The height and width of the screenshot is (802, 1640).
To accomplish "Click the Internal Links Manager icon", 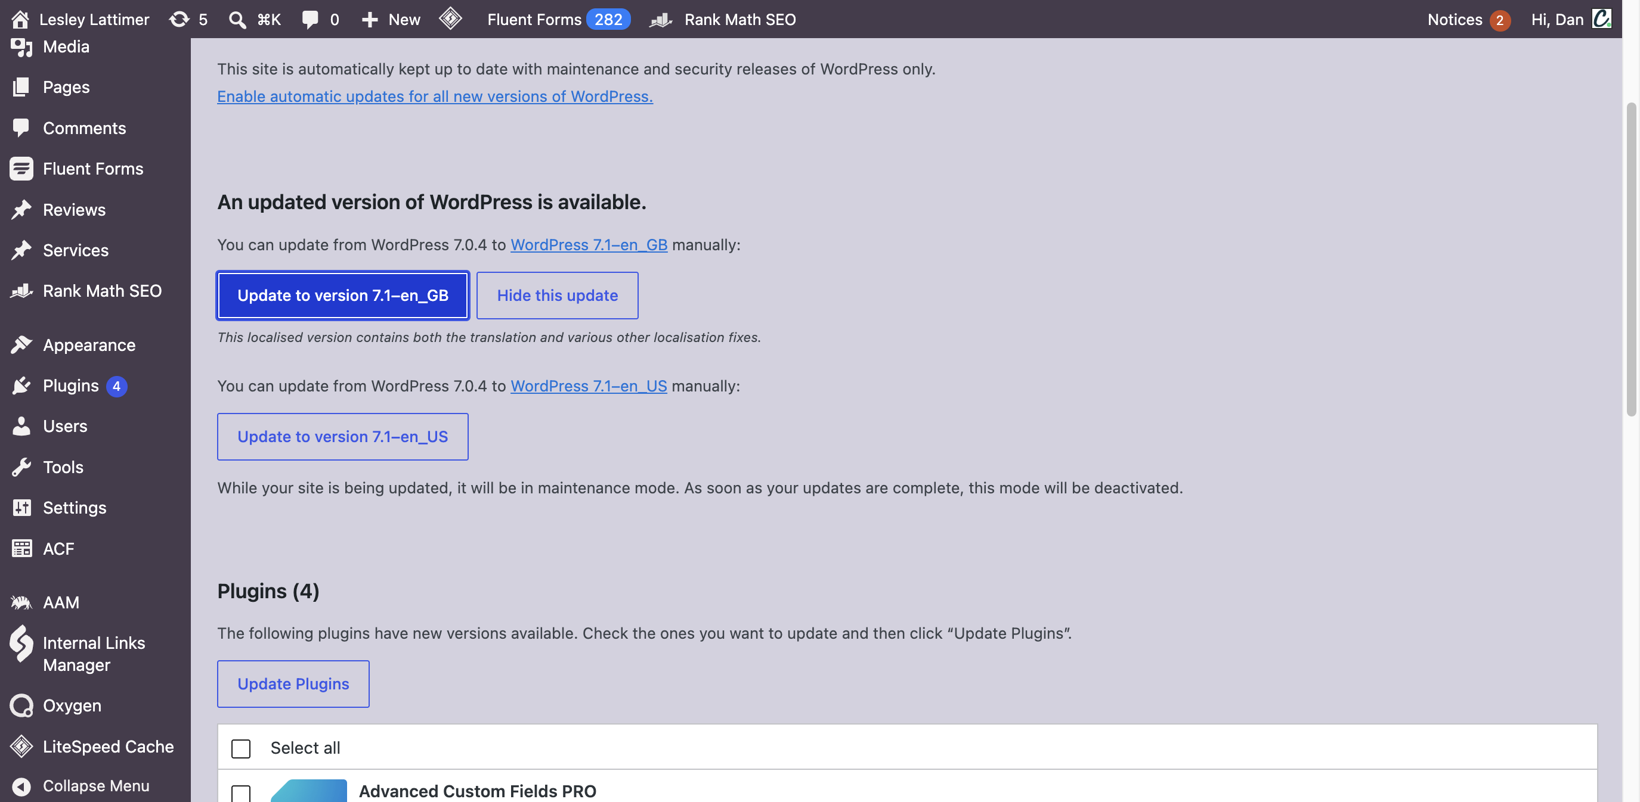I will [21, 643].
